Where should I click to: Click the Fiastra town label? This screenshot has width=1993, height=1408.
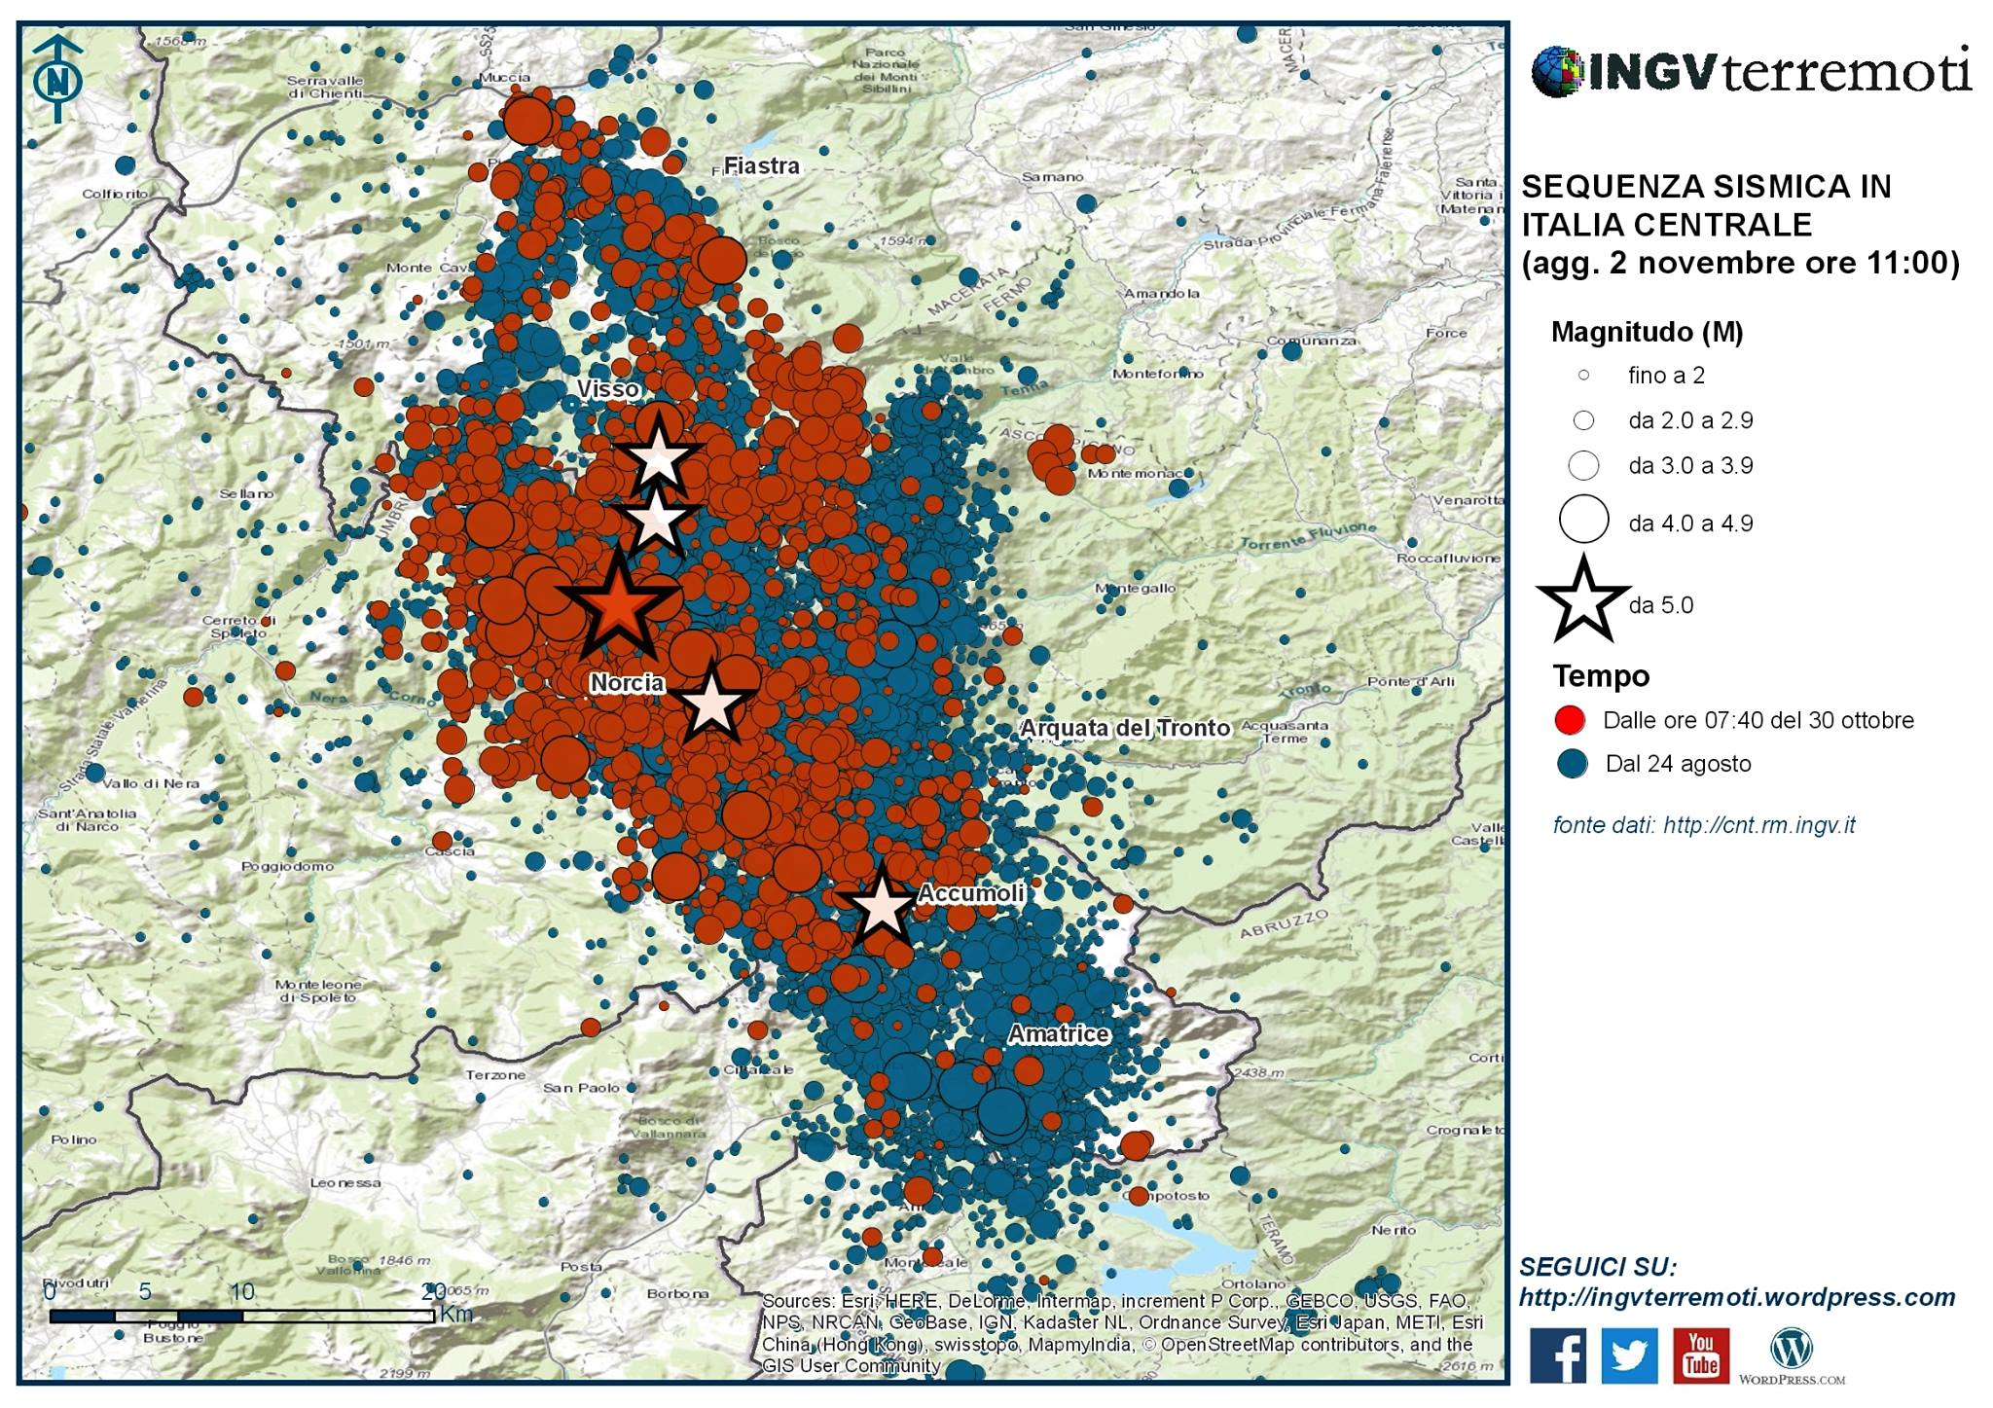(x=761, y=166)
